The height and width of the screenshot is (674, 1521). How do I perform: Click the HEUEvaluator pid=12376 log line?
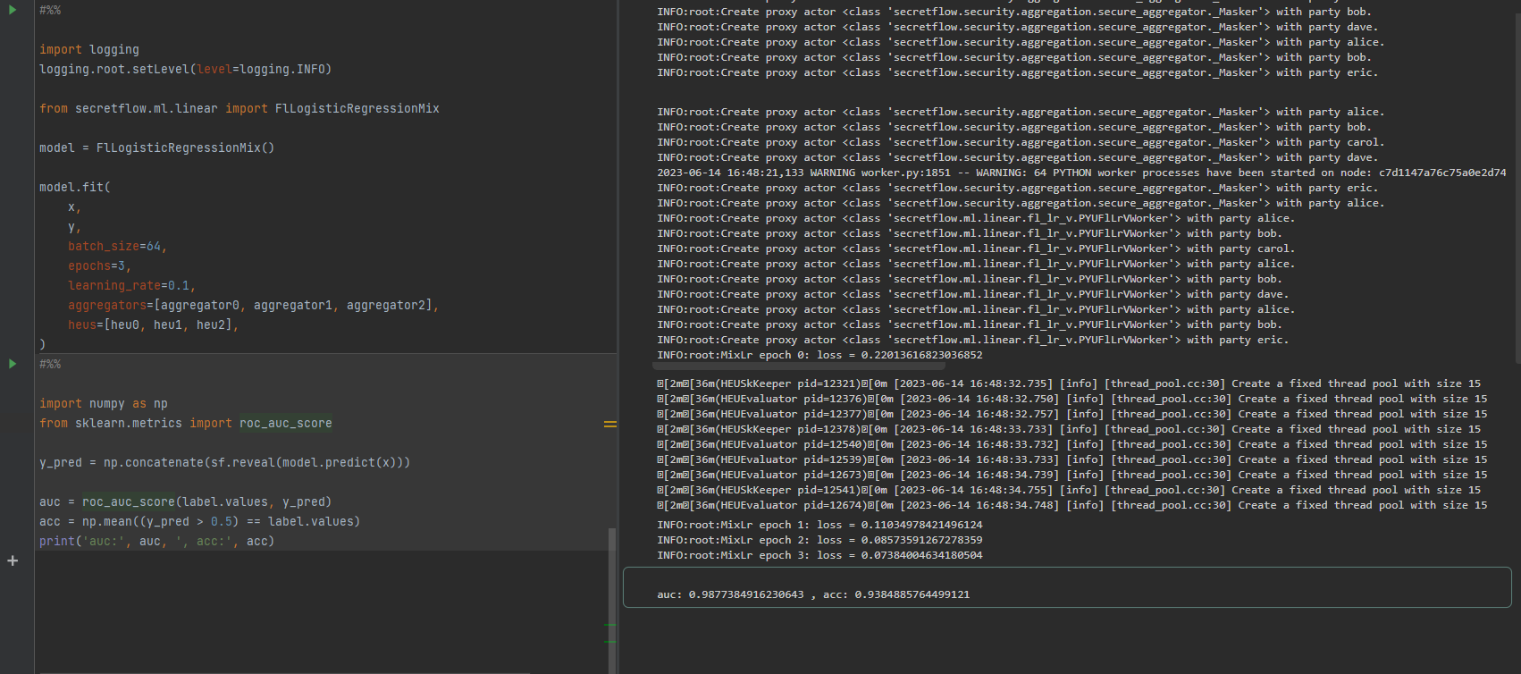click(1072, 399)
